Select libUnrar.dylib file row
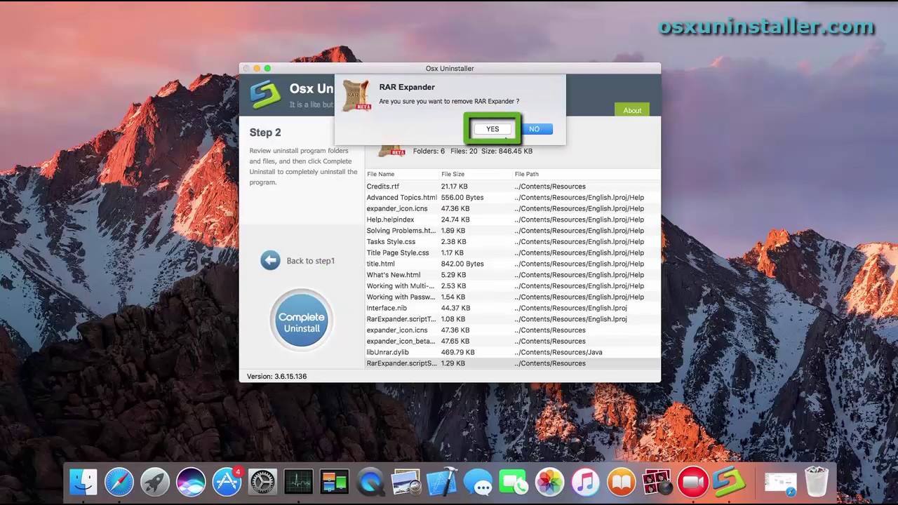This screenshot has height=505, width=898. (x=513, y=352)
